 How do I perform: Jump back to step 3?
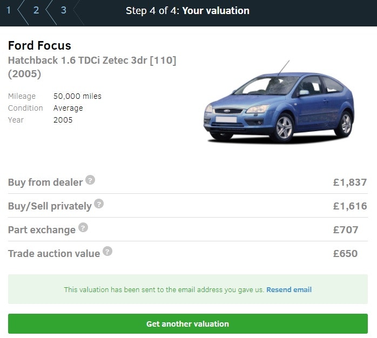pos(63,10)
